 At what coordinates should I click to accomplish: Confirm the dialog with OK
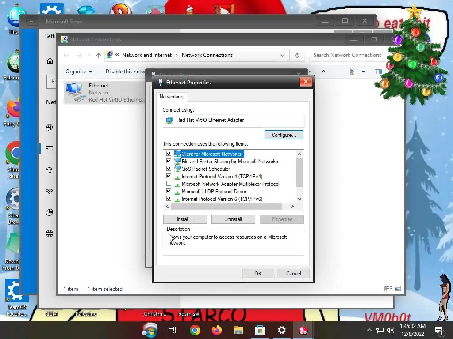(258, 274)
